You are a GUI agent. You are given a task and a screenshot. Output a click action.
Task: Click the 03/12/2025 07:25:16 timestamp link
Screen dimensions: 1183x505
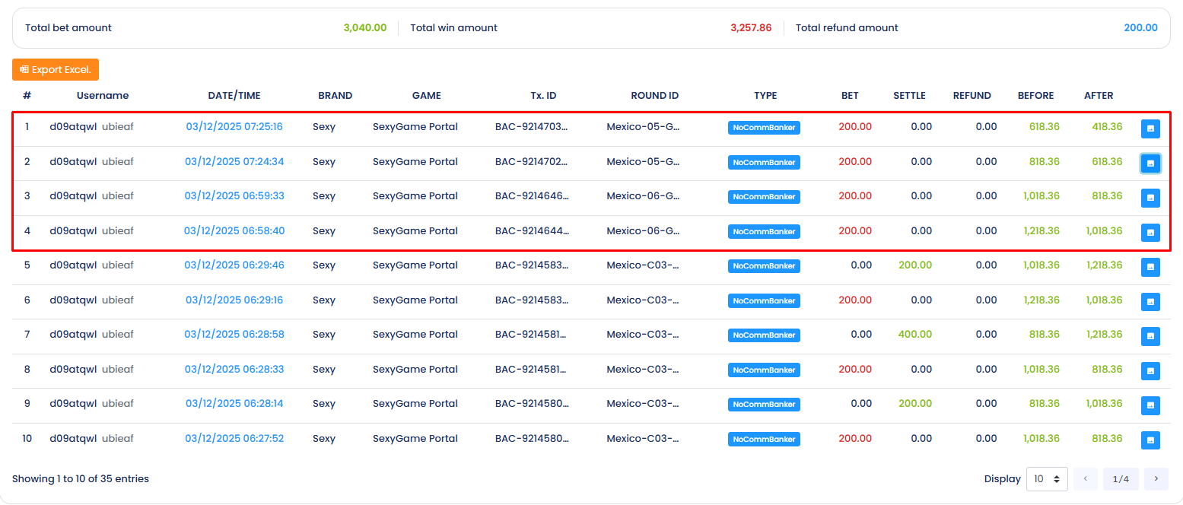[x=234, y=127]
